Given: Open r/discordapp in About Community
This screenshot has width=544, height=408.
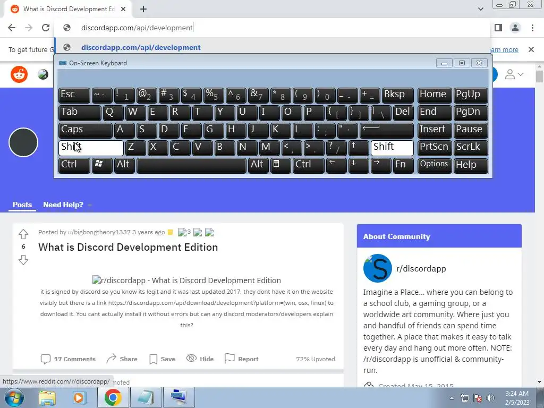Looking at the screenshot, I should (421, 268).
